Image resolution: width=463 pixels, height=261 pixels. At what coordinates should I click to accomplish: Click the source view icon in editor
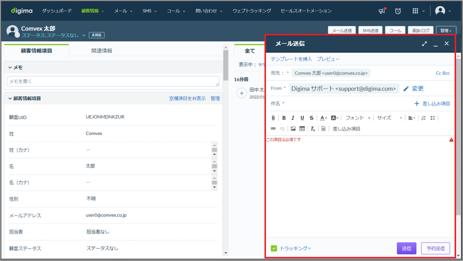[x=323, y=129]
